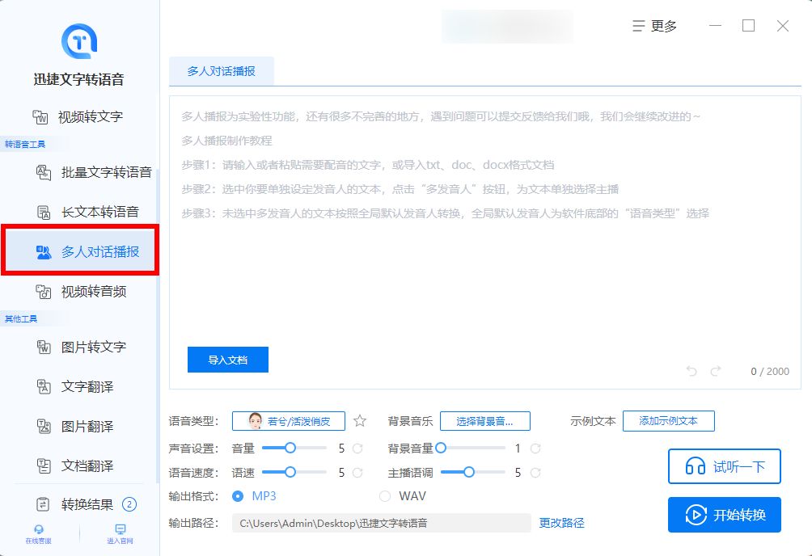Image resolution: width=812 pixels, height=556 pixels.
Task: Contact 在线客服 support
Action: pos(38,534)
